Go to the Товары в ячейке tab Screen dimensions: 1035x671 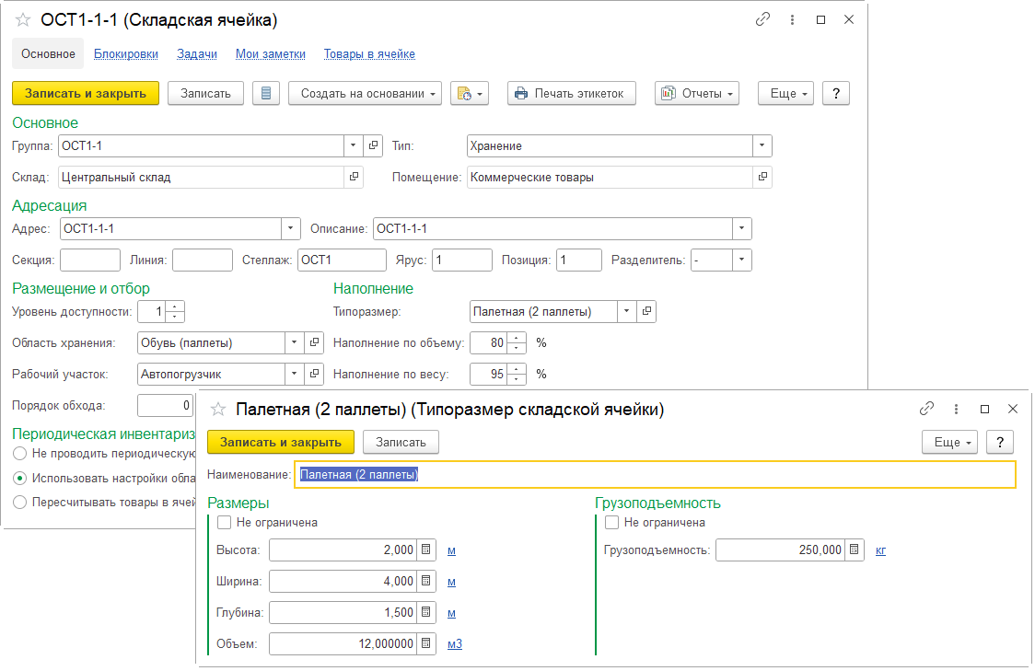pyautogui.click(x=368, y=54)
